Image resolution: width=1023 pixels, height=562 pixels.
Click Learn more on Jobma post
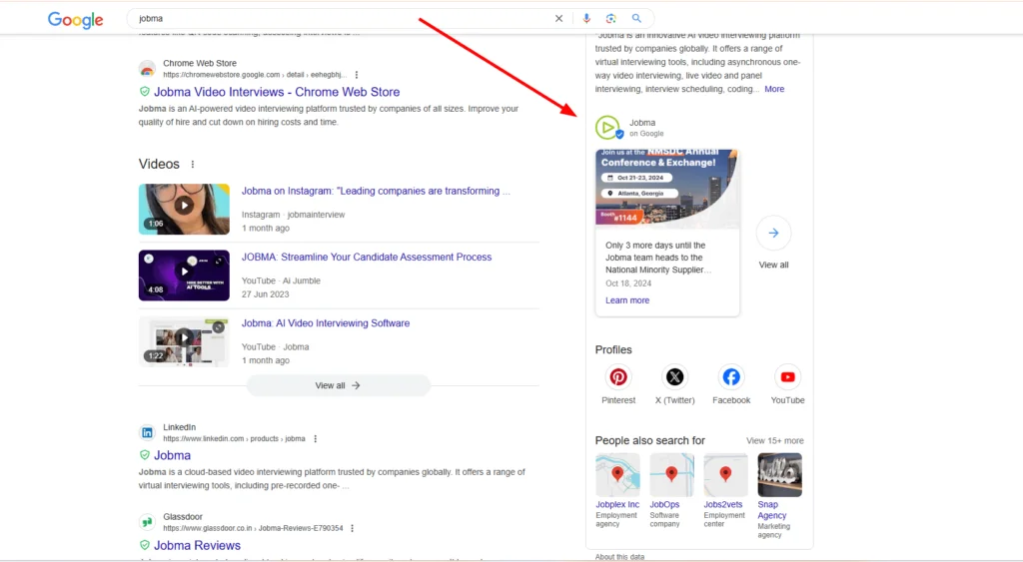627,300
